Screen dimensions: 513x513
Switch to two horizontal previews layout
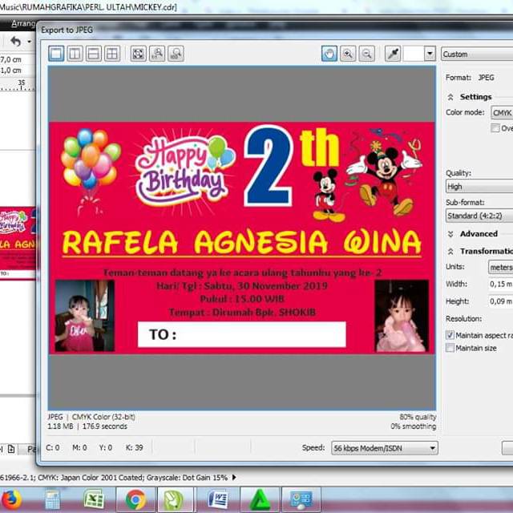[x=93, y=54]
